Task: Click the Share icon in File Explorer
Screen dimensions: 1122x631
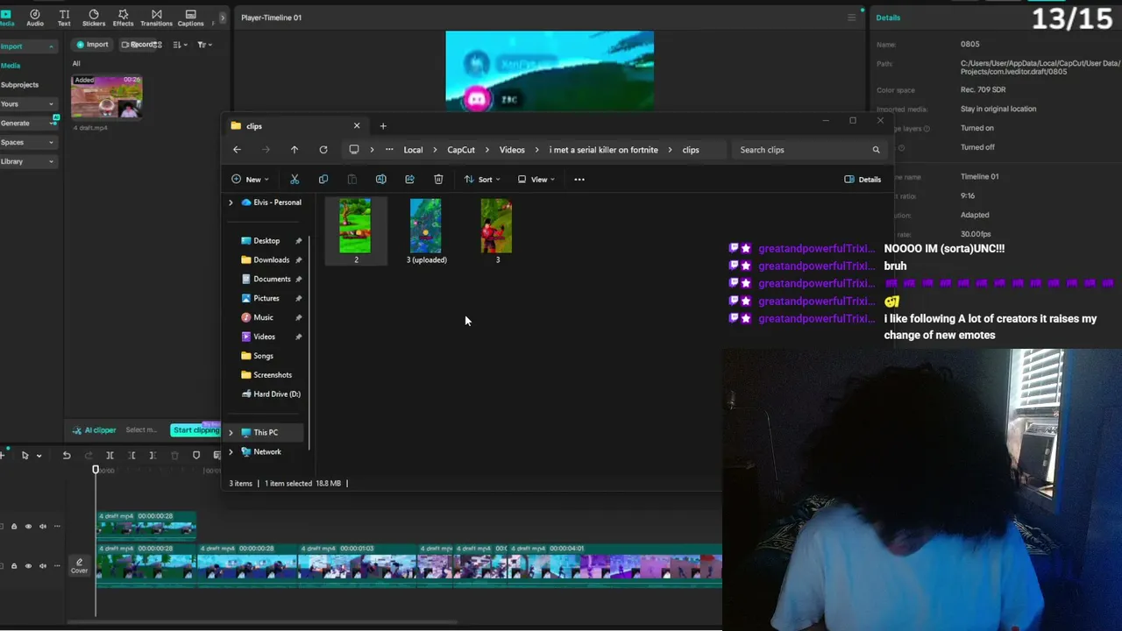Action: pyautogui.click(x=409, y=180)
